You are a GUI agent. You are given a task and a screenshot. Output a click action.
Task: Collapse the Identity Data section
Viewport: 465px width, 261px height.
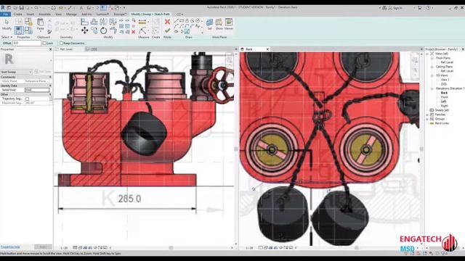coord(50,86)
